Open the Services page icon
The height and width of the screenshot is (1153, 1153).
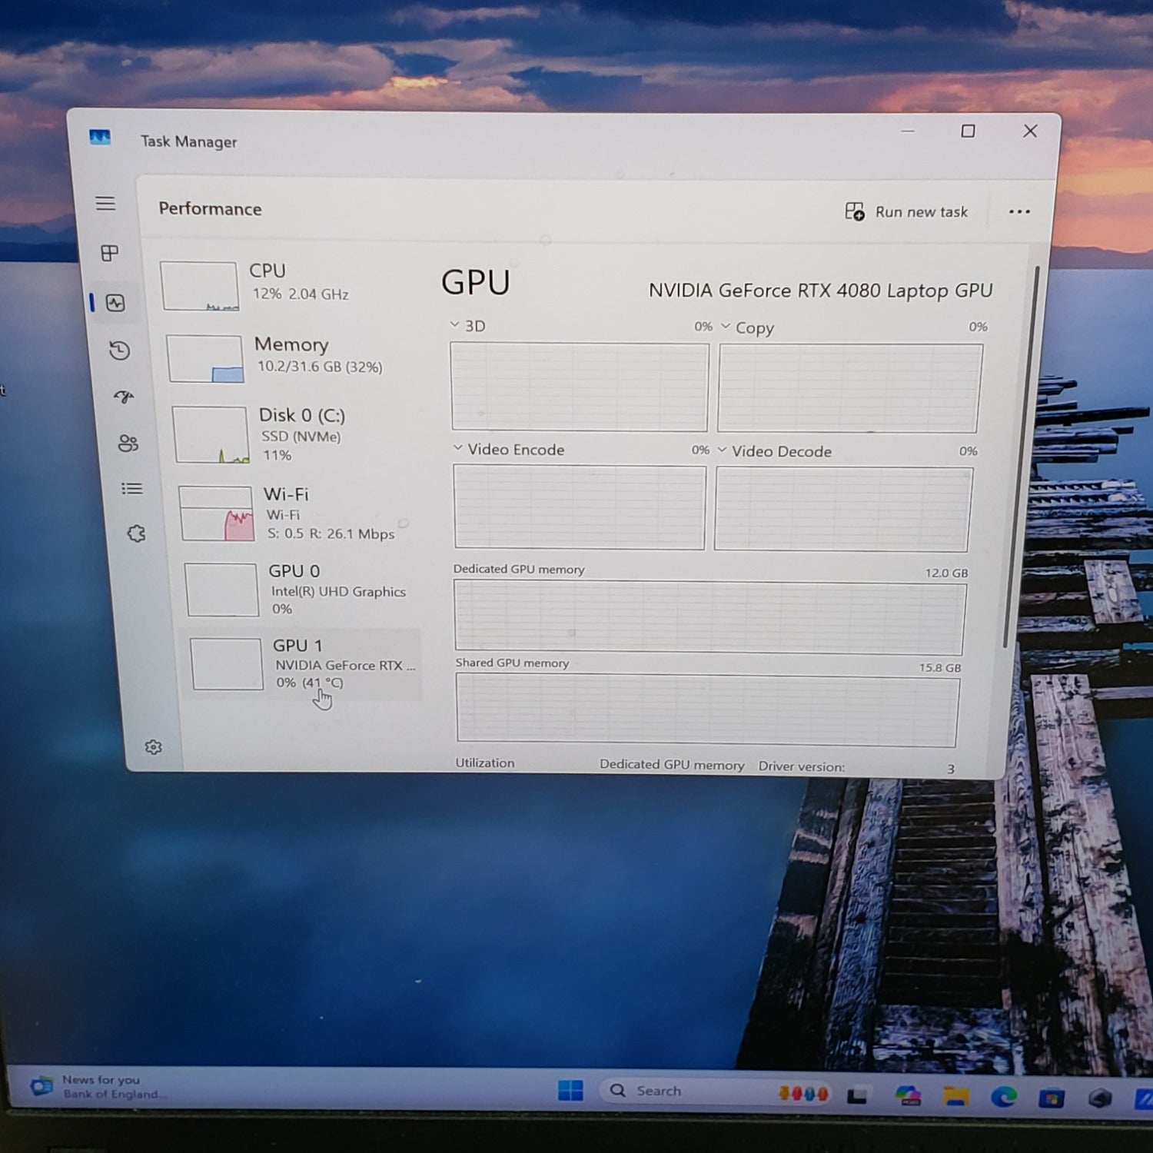pos(137,533)
